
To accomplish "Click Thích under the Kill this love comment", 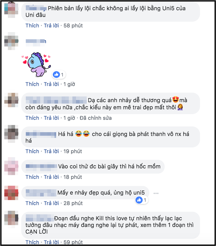I will (32, 242).
